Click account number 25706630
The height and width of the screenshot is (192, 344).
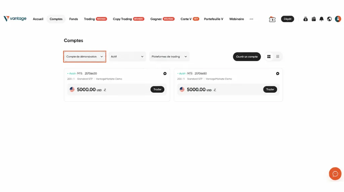[x=91, y=74]
